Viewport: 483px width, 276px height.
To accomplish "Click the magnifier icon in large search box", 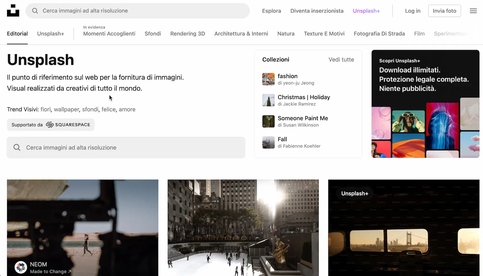I will 17,148.
